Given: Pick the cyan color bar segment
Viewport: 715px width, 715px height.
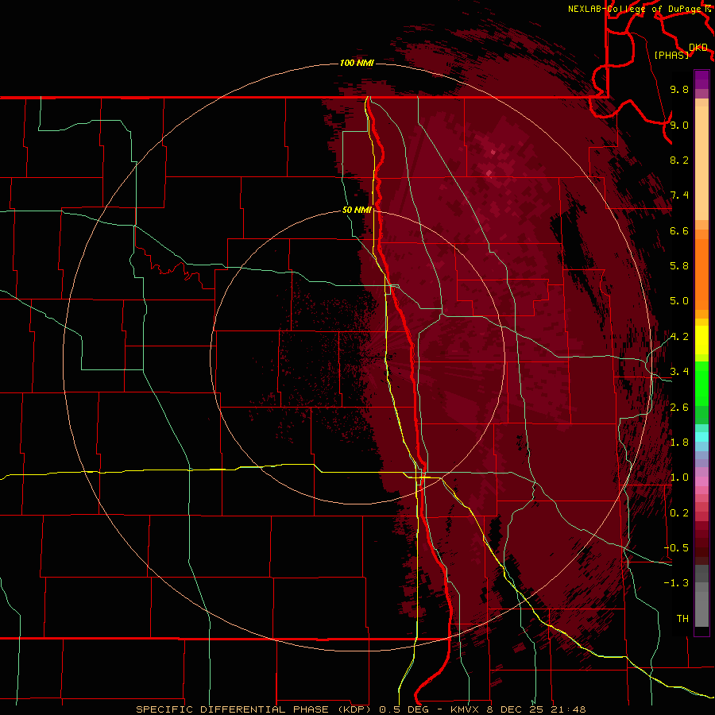Looking at the screenshot, I should (701, 437).
